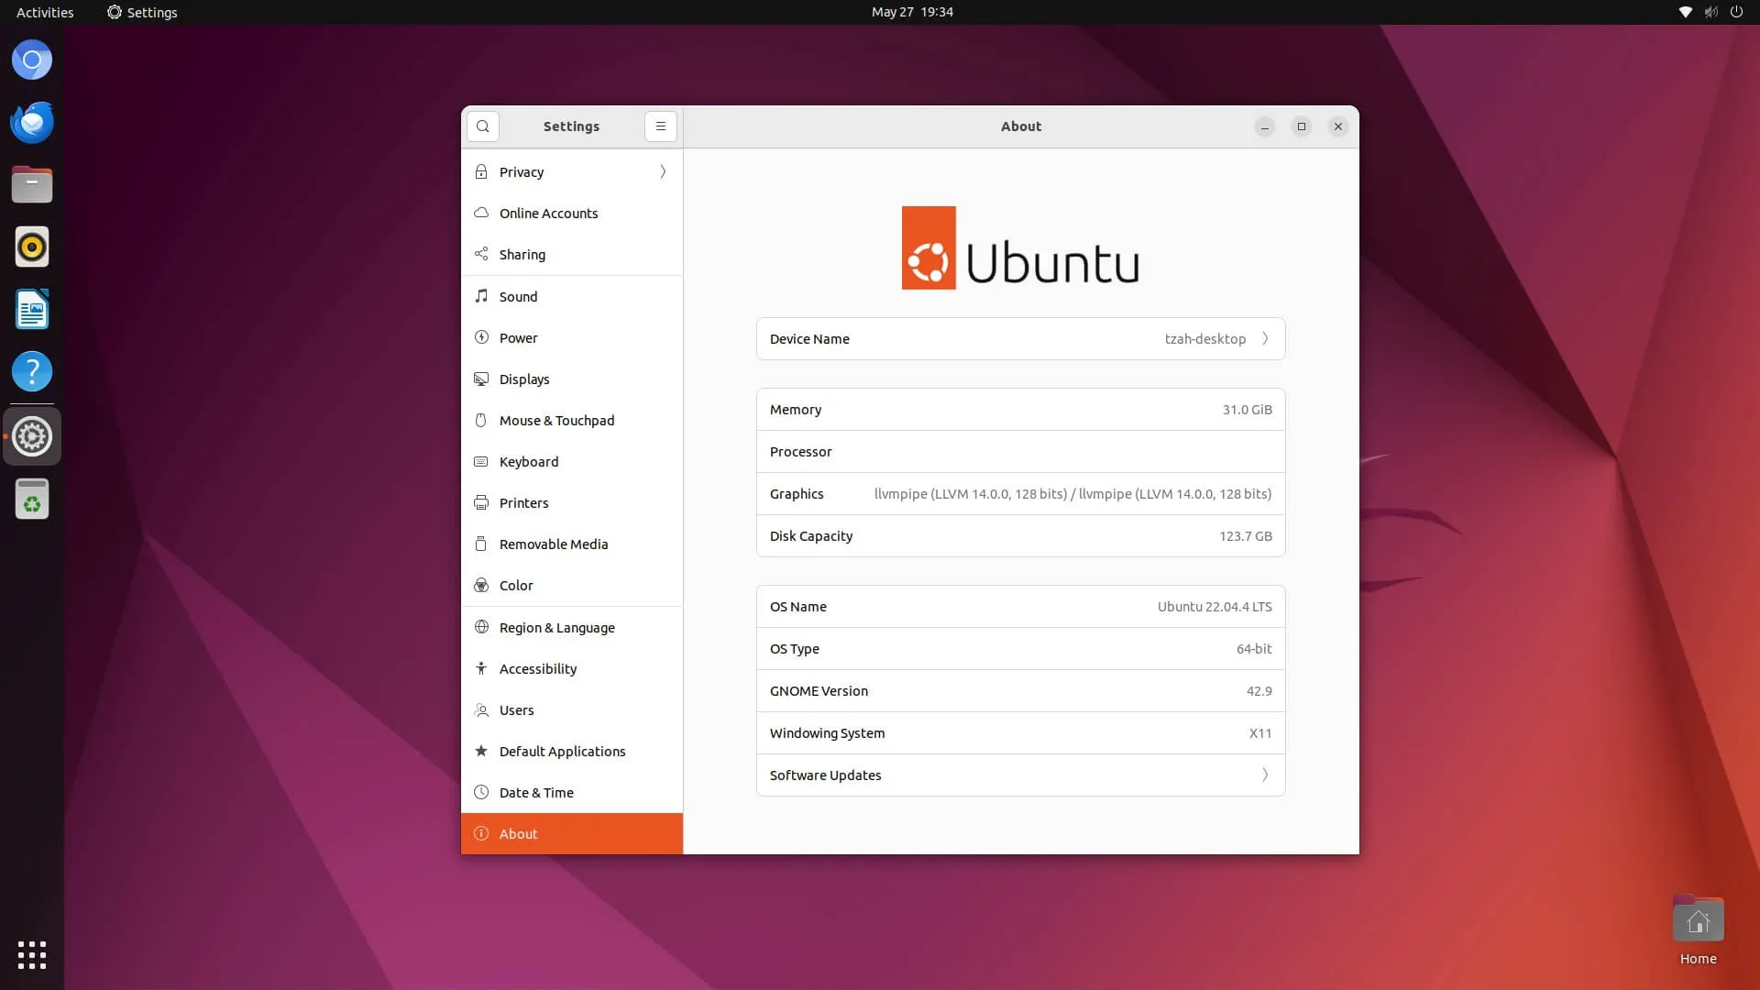The image size is (1760, 990).
Task: Click the Activities button in top bar
Action: coord(45,12)
